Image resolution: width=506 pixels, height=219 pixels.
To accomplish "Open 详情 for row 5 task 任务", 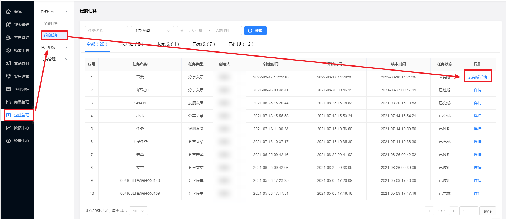I will tap(478, 129).
